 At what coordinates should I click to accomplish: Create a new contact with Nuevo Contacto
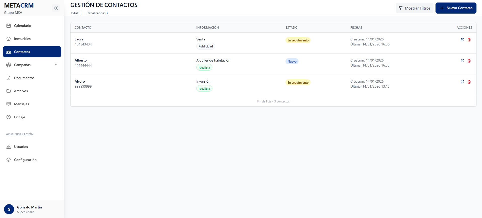click(456, 8)
